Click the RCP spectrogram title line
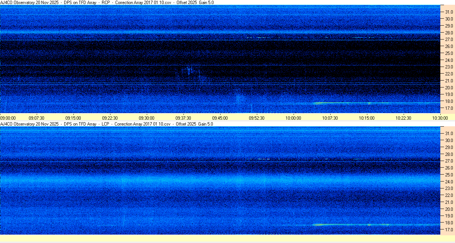 click(x=107, y=2)
